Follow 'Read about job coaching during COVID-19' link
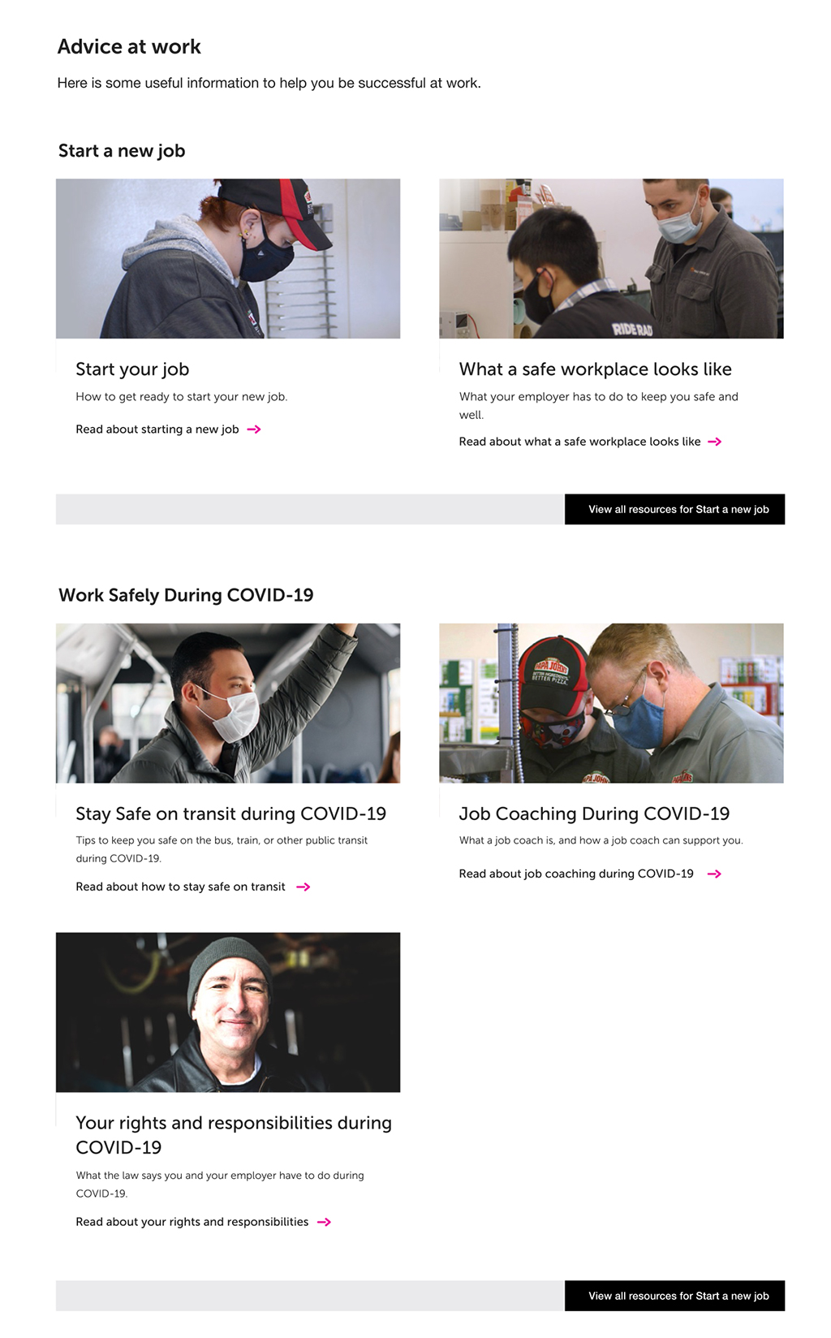The height and width of the screenshot is (1338, 831). click(576, 874)
